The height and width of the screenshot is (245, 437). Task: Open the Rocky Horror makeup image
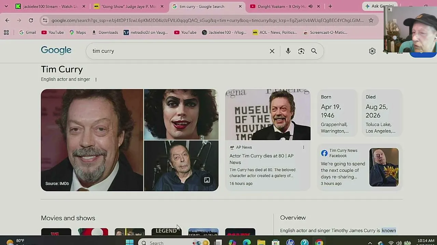pos(181,114)
